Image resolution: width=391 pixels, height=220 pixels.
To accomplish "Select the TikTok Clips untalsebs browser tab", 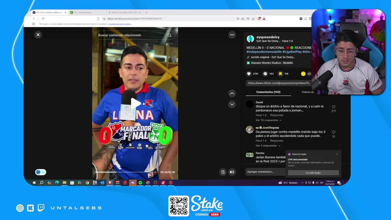I will coord(49,13).
